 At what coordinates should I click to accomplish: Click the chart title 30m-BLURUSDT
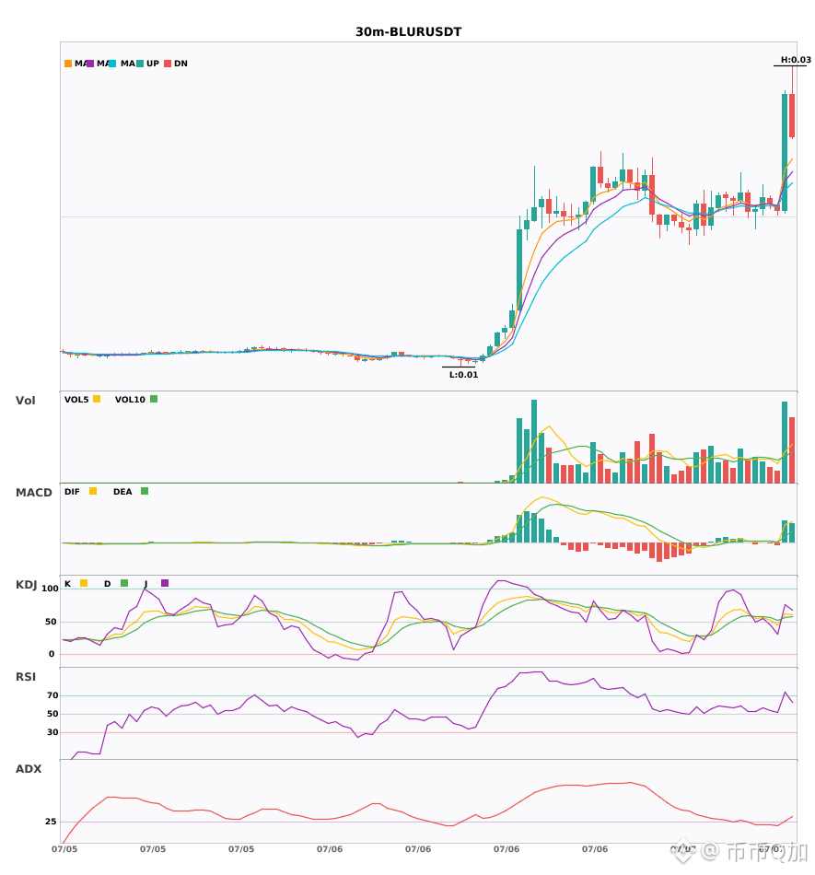(408, 32)
